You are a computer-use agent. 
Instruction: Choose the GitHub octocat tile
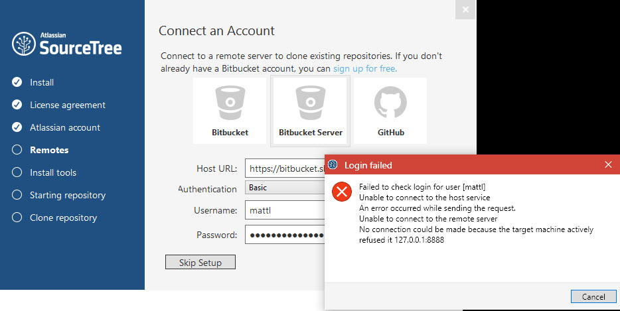click(390, 111)
